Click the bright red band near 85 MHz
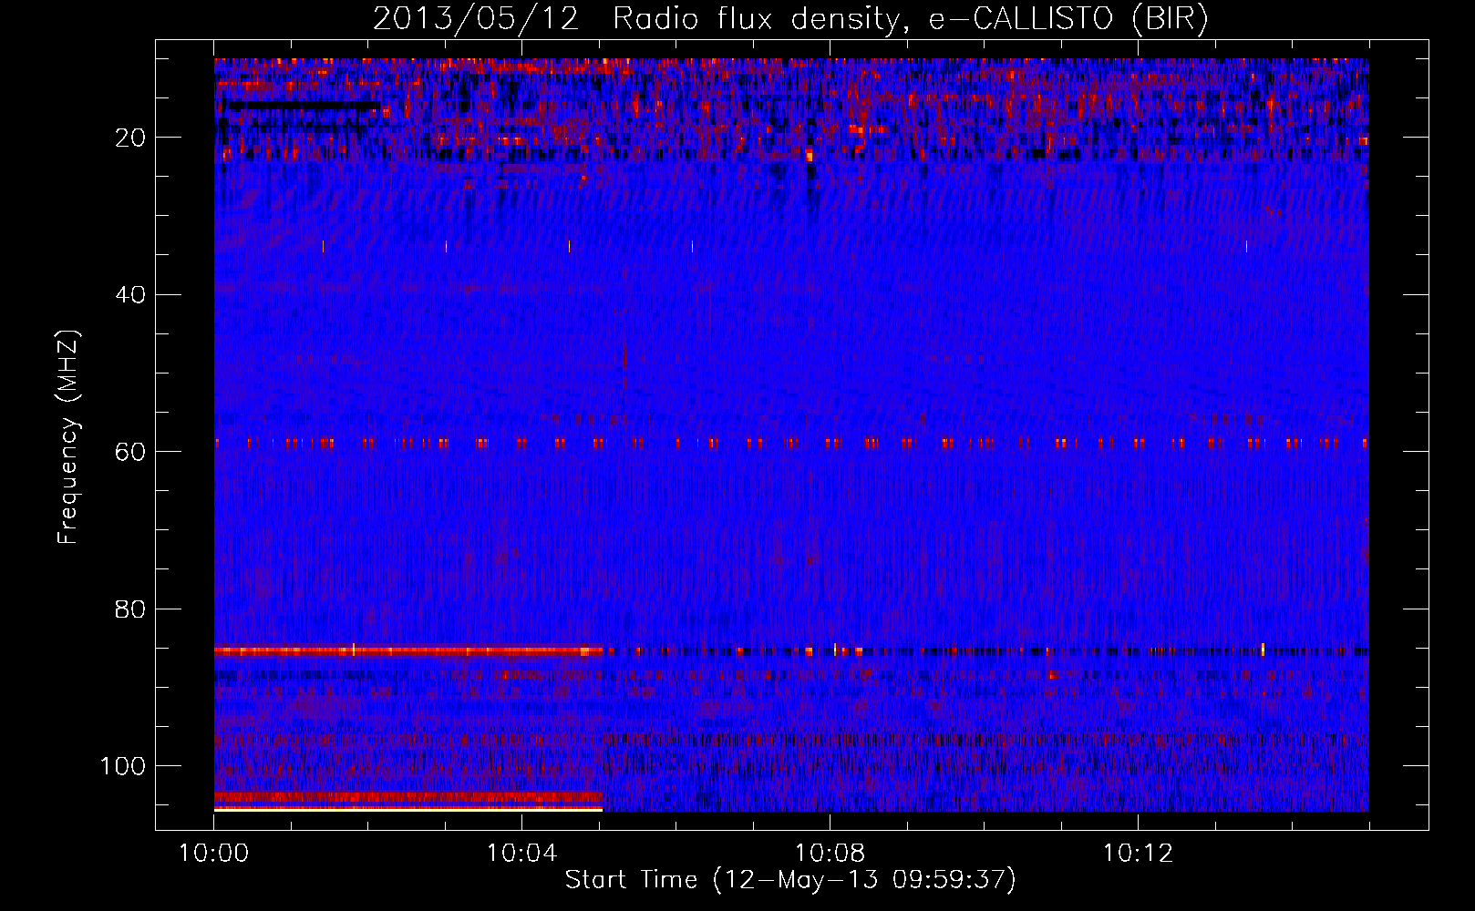The height and width of the screenshot is (911, 1475). pyautogui.click(x=408, y=651)
